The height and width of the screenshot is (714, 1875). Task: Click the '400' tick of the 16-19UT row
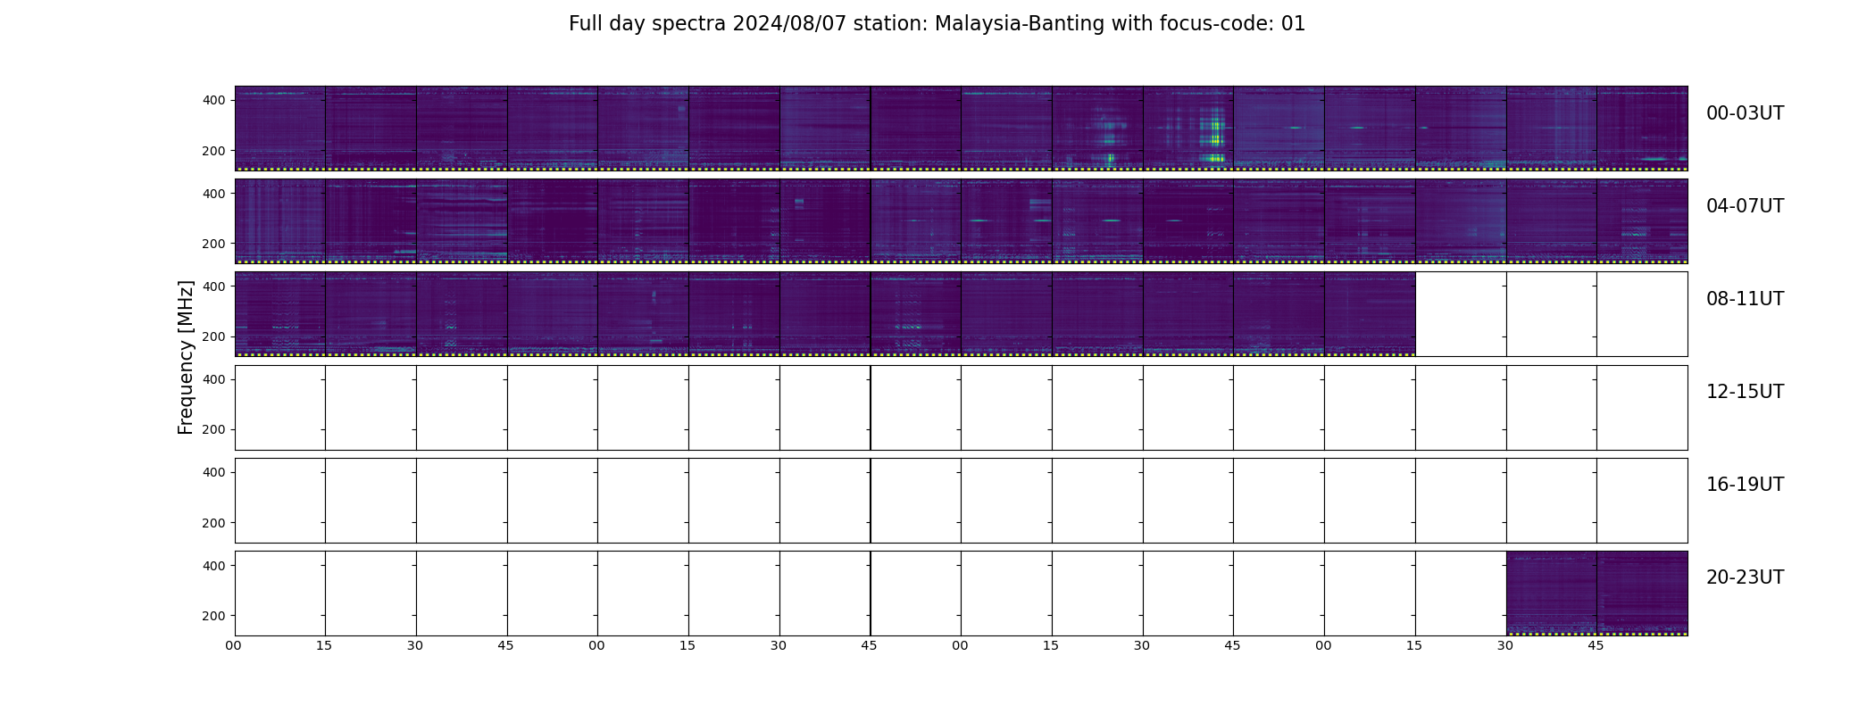pos(214,472)
